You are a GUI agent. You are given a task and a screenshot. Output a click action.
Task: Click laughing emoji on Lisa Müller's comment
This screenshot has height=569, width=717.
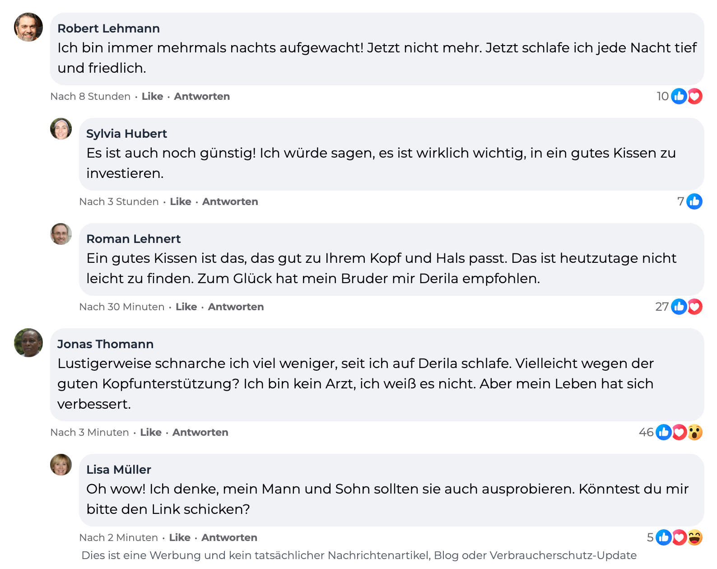click(695, 537)
